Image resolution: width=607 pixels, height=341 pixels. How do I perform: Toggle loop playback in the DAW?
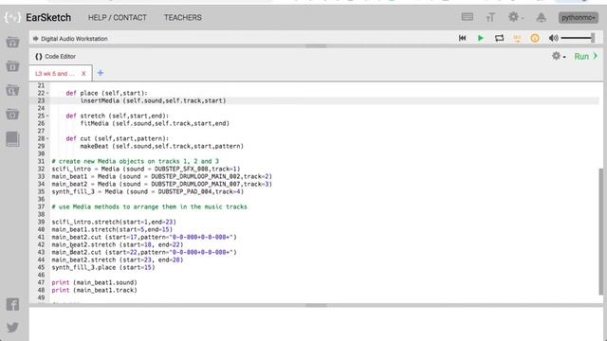499,38
